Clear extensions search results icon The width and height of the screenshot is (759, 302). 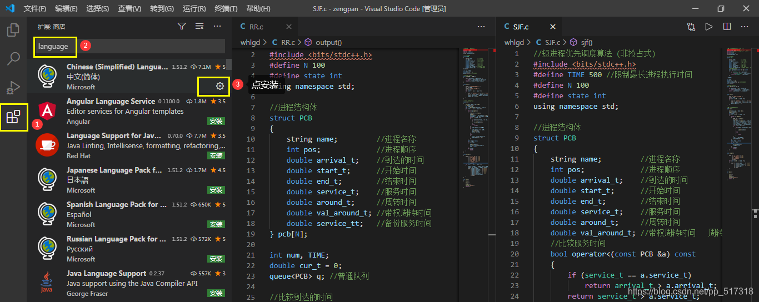[x=199, y=26]
